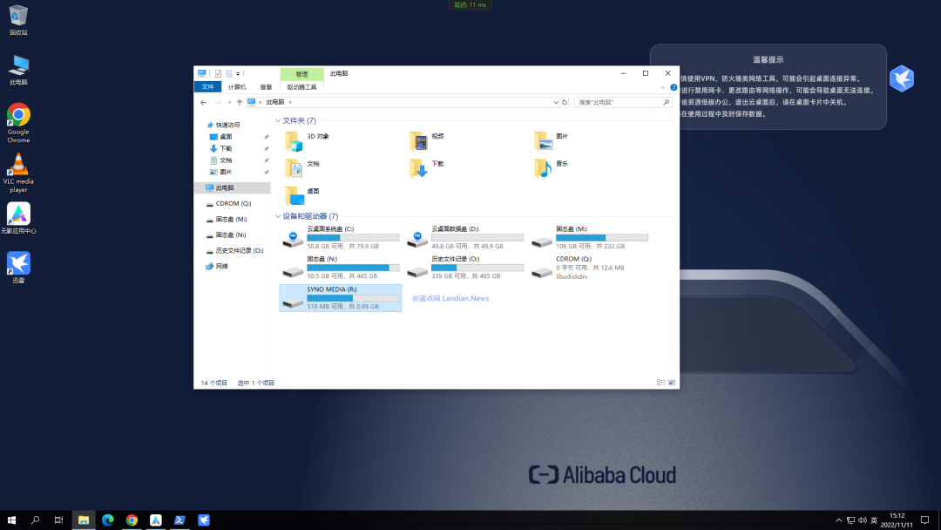This screenshot has width=941, height=530.
Task: Launch Google Chrome from the desktop shortcut
Action: click(18, 123)
